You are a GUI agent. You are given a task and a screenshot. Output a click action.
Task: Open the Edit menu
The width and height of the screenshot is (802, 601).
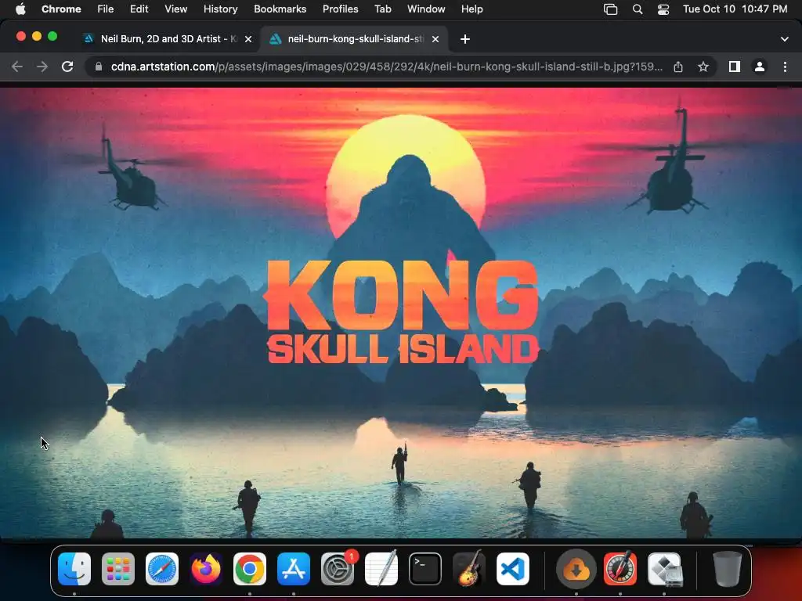(x=139, y=9)
